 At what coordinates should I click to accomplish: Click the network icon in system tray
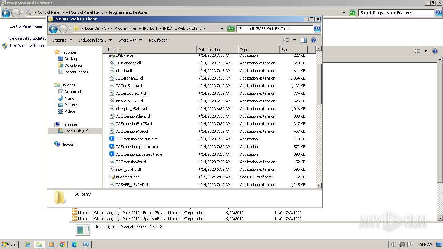tap(402, 245)
